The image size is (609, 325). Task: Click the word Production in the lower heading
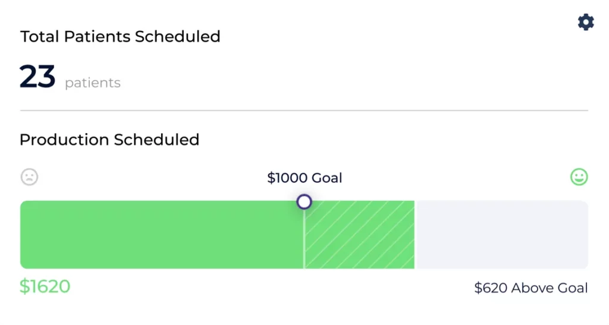pyautogui.click(x=64, y=140)
